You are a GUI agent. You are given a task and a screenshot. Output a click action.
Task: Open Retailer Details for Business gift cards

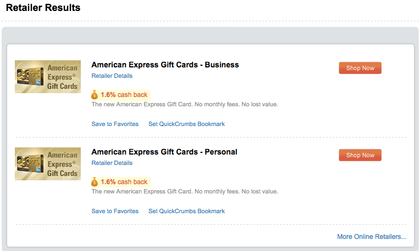pyautogui.click(x=112, y=76)
